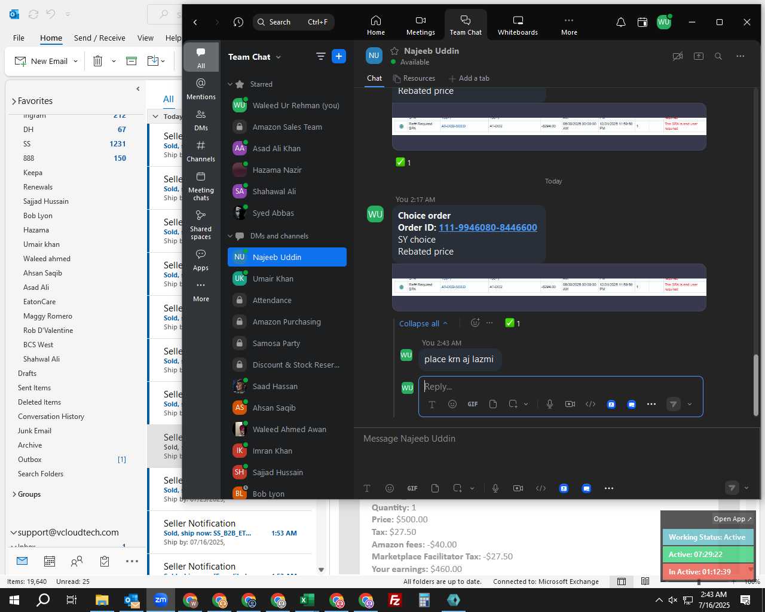The width and height of the screenshot is (765, 612).
Task: Open order ID link 111-9946080-8446600
Action: click(x=488, y=228)
